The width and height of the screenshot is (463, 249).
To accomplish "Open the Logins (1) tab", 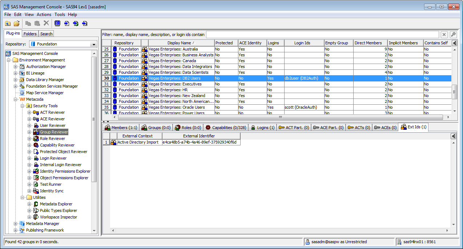I will coord(262,128).
